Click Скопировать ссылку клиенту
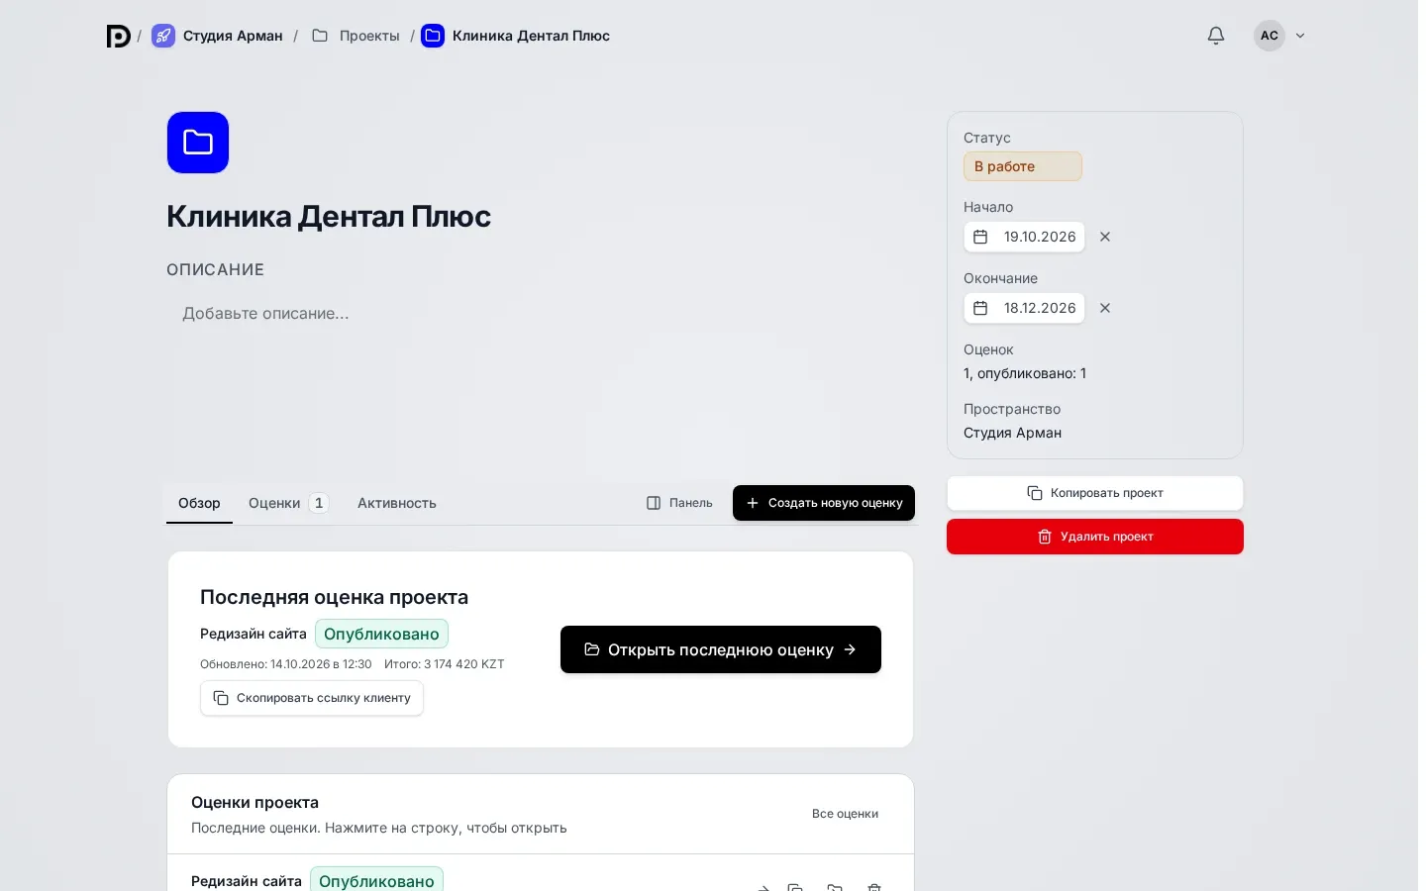This screenshot has height=891, width=1426. coord(312,698)
